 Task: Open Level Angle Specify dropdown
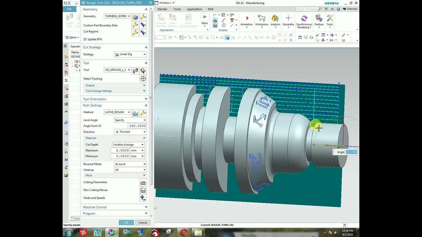[130, 120]
